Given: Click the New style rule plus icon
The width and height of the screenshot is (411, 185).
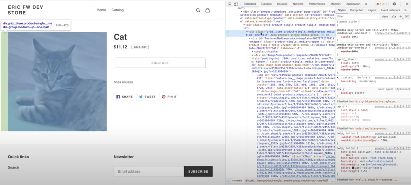Looking at the screenshot, I should (401, 16).
